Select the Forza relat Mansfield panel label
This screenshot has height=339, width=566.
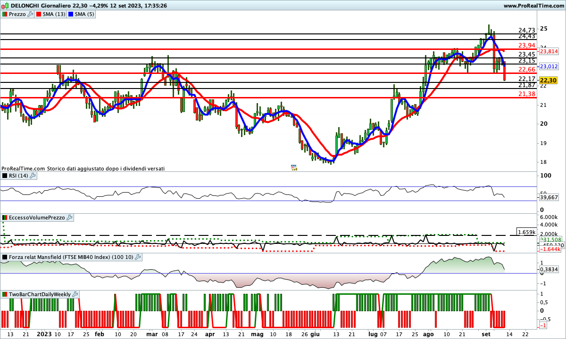[71, 257]
